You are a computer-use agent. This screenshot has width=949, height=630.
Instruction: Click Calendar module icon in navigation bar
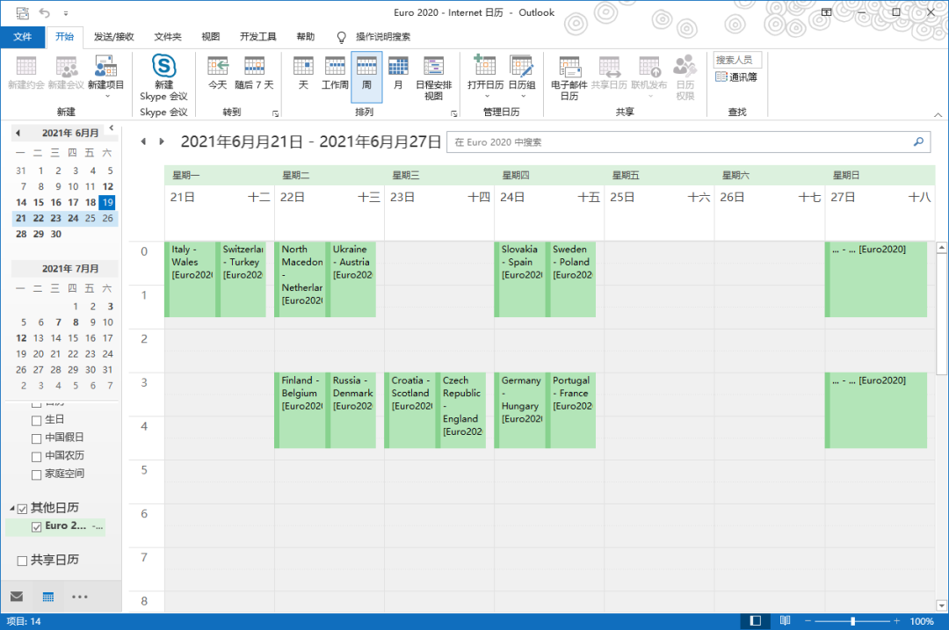48,597
